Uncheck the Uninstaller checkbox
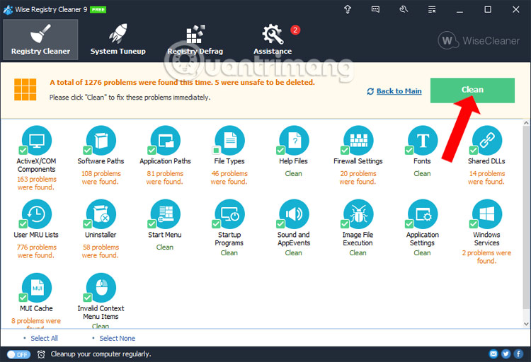 click(x=87, y=223)
